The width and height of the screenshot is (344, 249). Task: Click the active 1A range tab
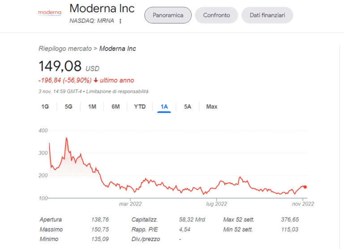164,107
